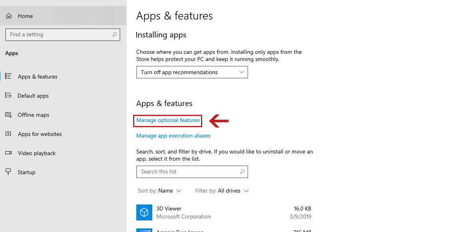Open the Sort by Name dropdown
The image size is (470, 232).
click(x=159, y=191)
